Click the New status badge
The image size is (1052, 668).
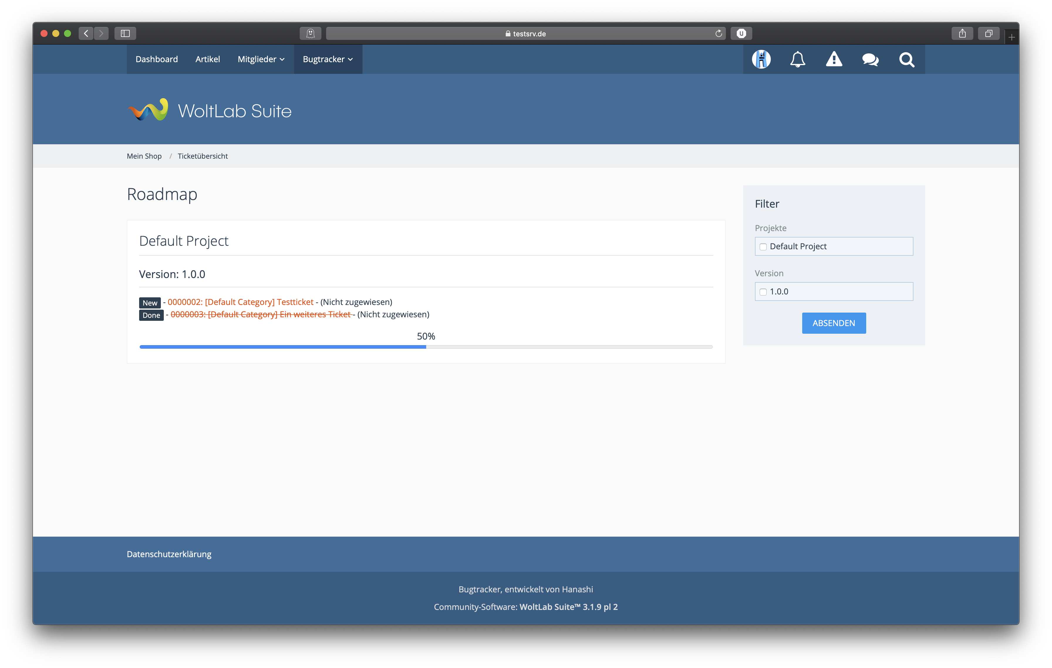pyautogui.click(x=150, y=303)
